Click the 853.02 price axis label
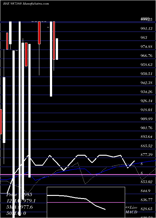The image size is (156, 218). point(147,182)
